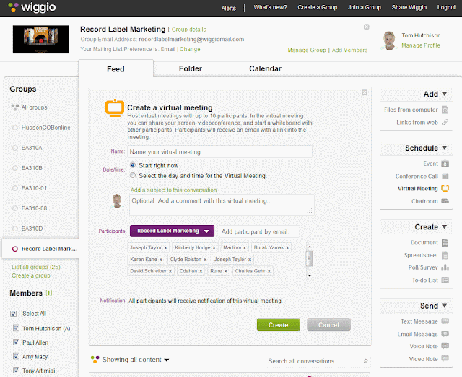Remove participant Kimberly Hodge with x
Screen dimensions: 462x377
(214, 248)
